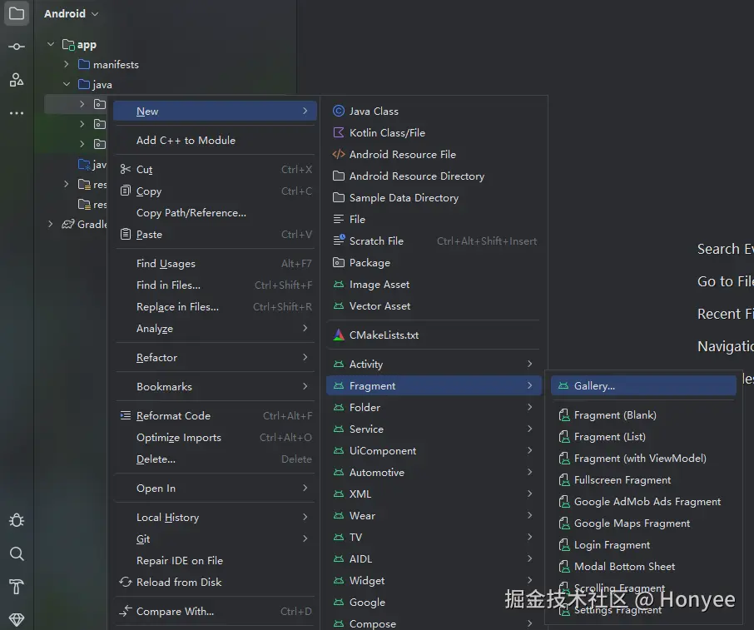Choose Delete... from the context menu

(215, 459)
